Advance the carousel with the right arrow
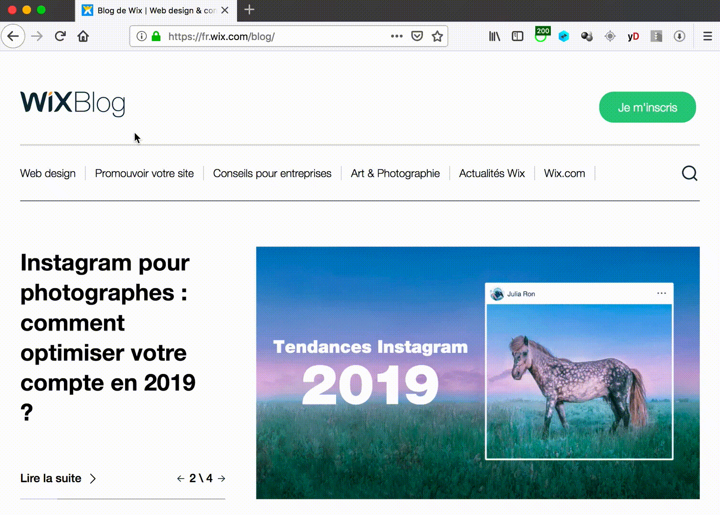This screenshot has height=515, width=720. pos(221,478)
